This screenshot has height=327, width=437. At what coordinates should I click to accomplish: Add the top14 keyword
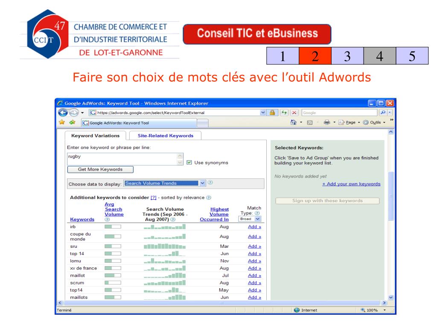tap(254, 290)
